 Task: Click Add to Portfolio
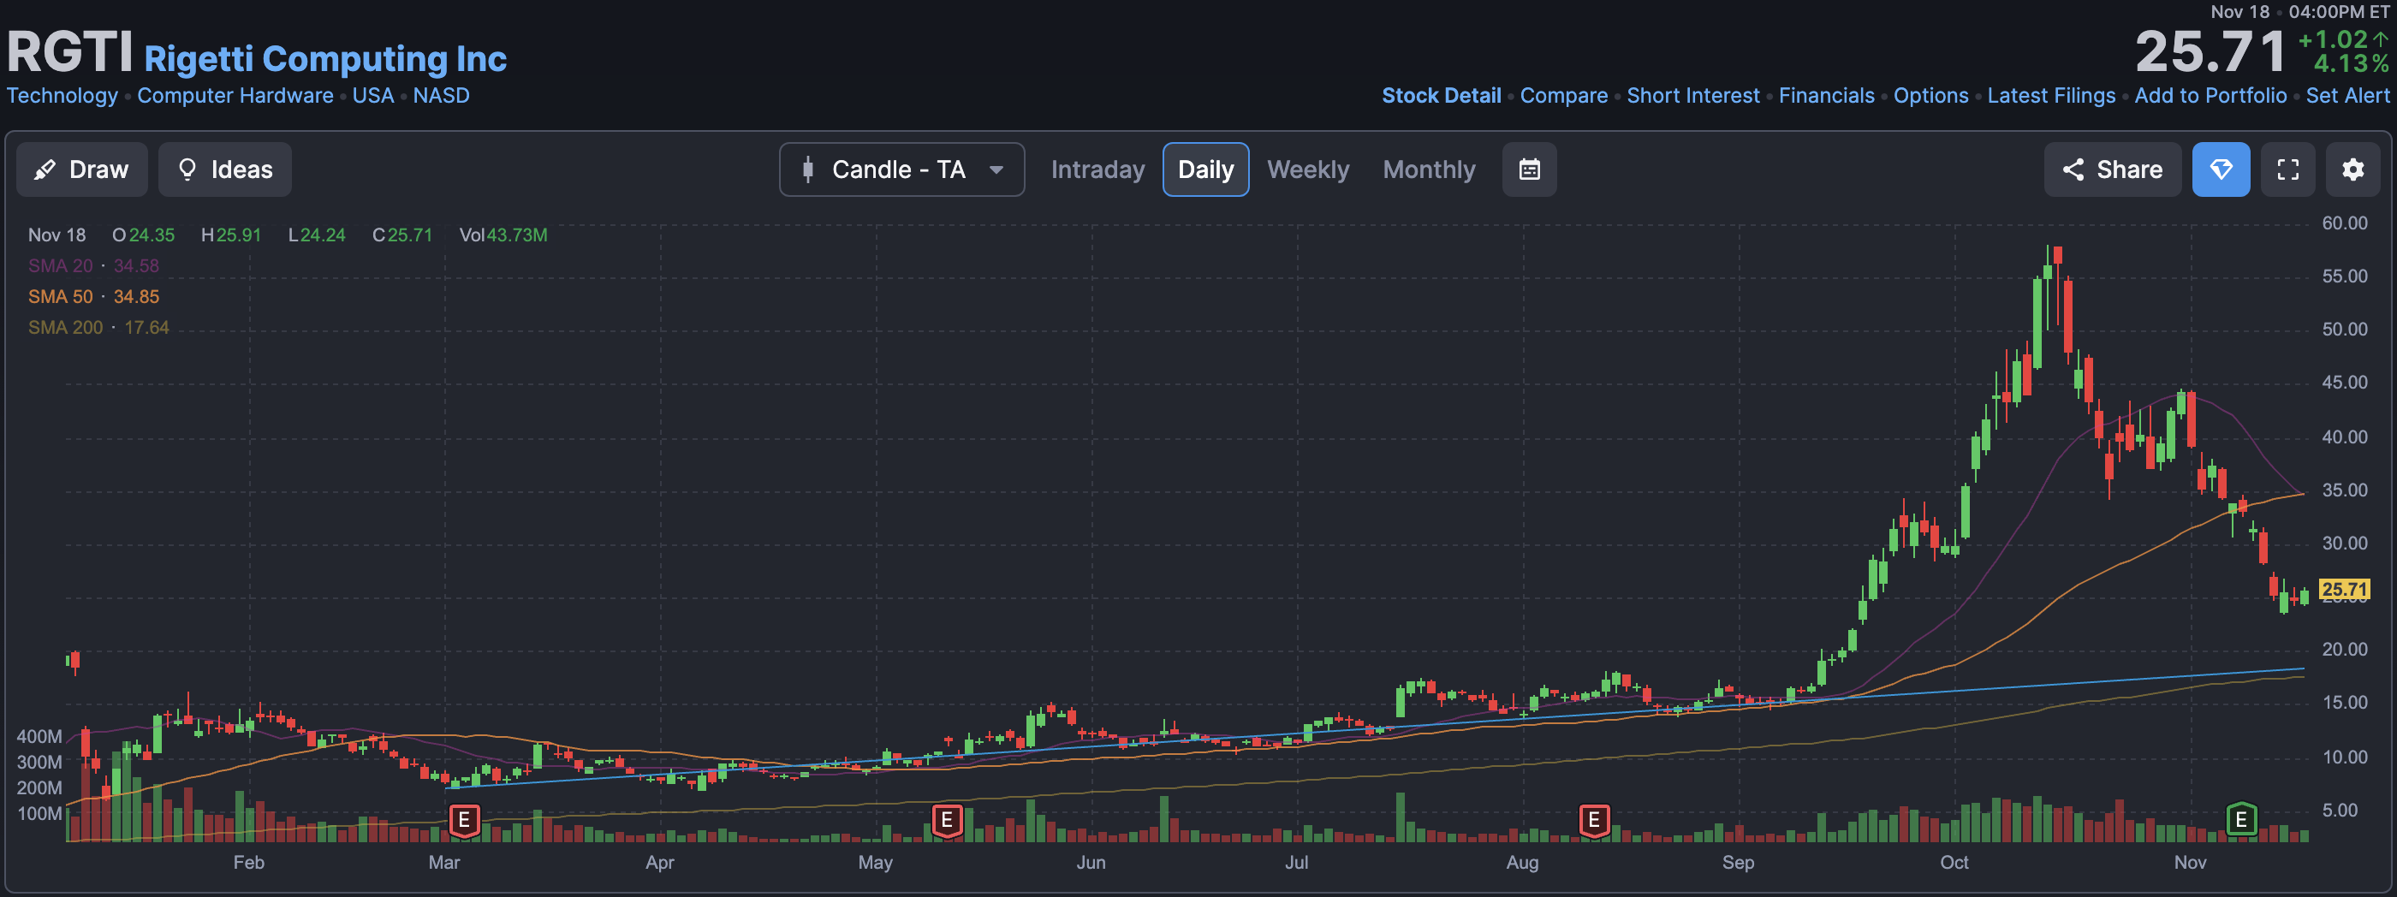(x=2210, y=96)
